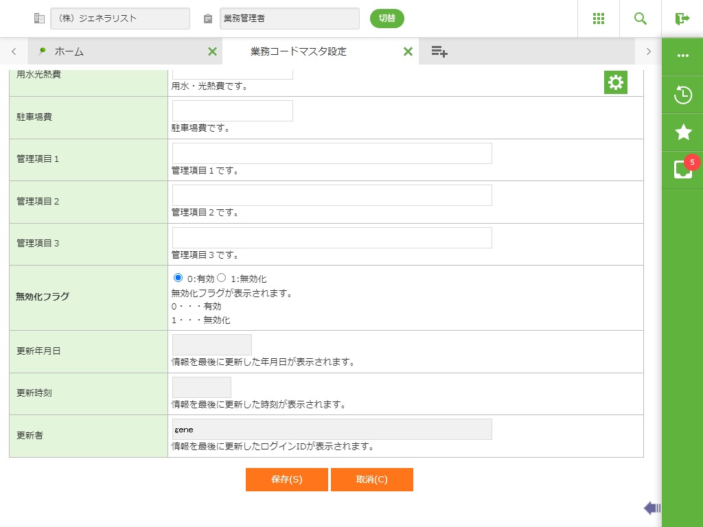The height and width of the screenshot is (527, 703).
Task: Collapse sidebar using the blue arrow
Action: (652, 508)
